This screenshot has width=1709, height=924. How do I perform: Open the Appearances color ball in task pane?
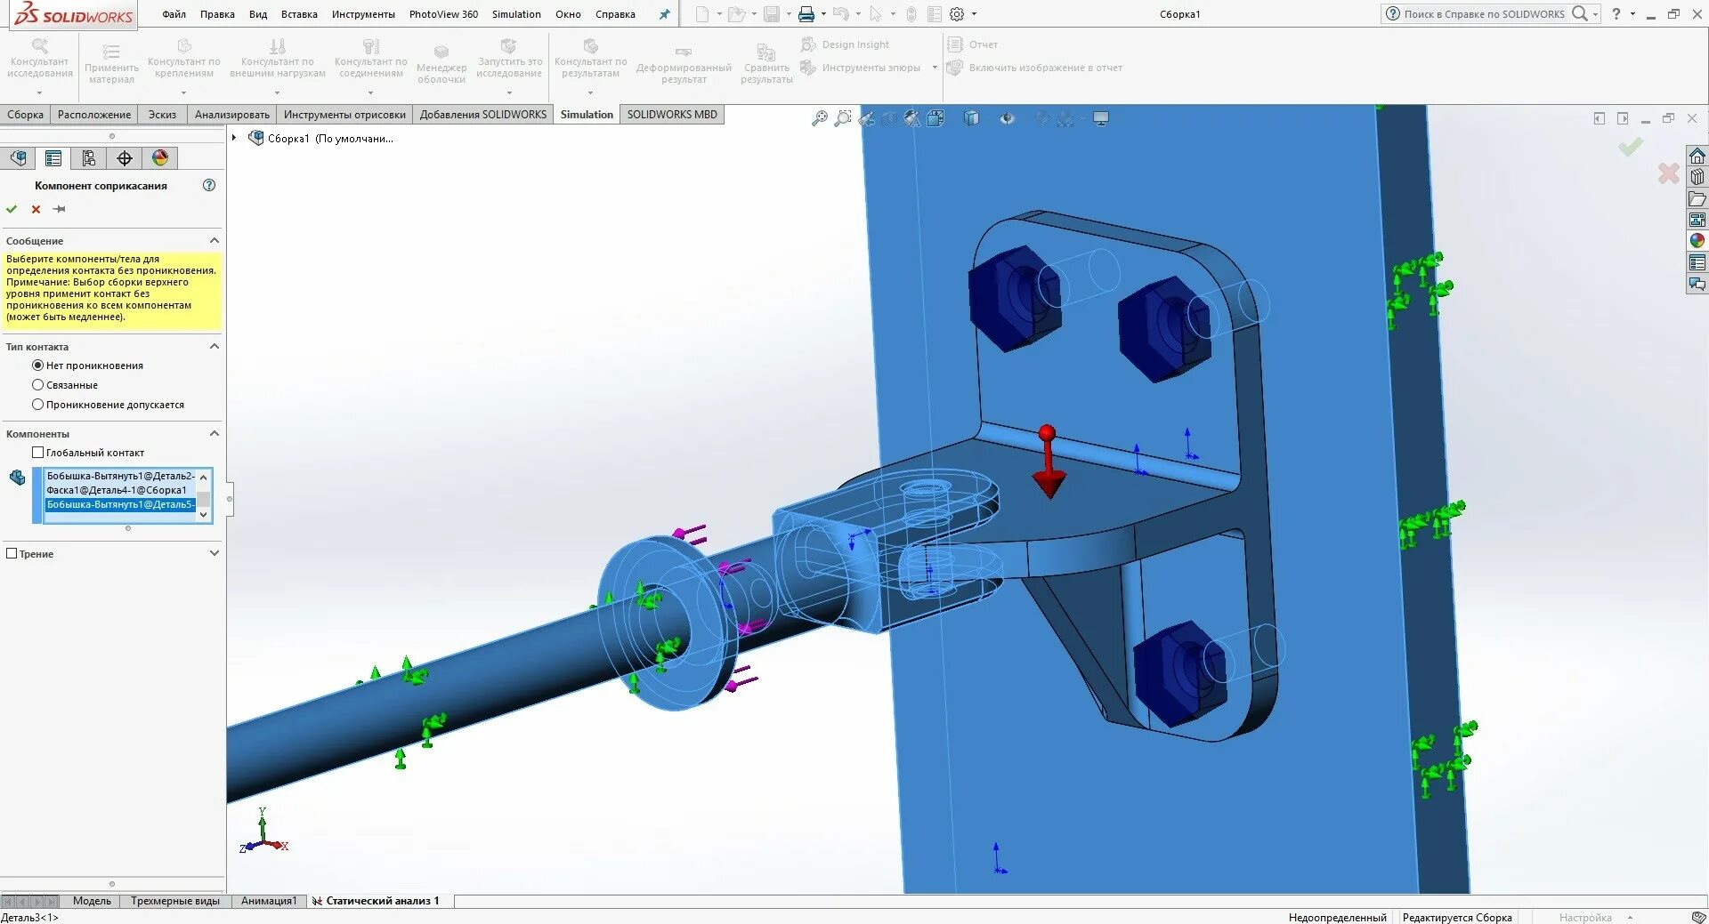[1697, 241]
